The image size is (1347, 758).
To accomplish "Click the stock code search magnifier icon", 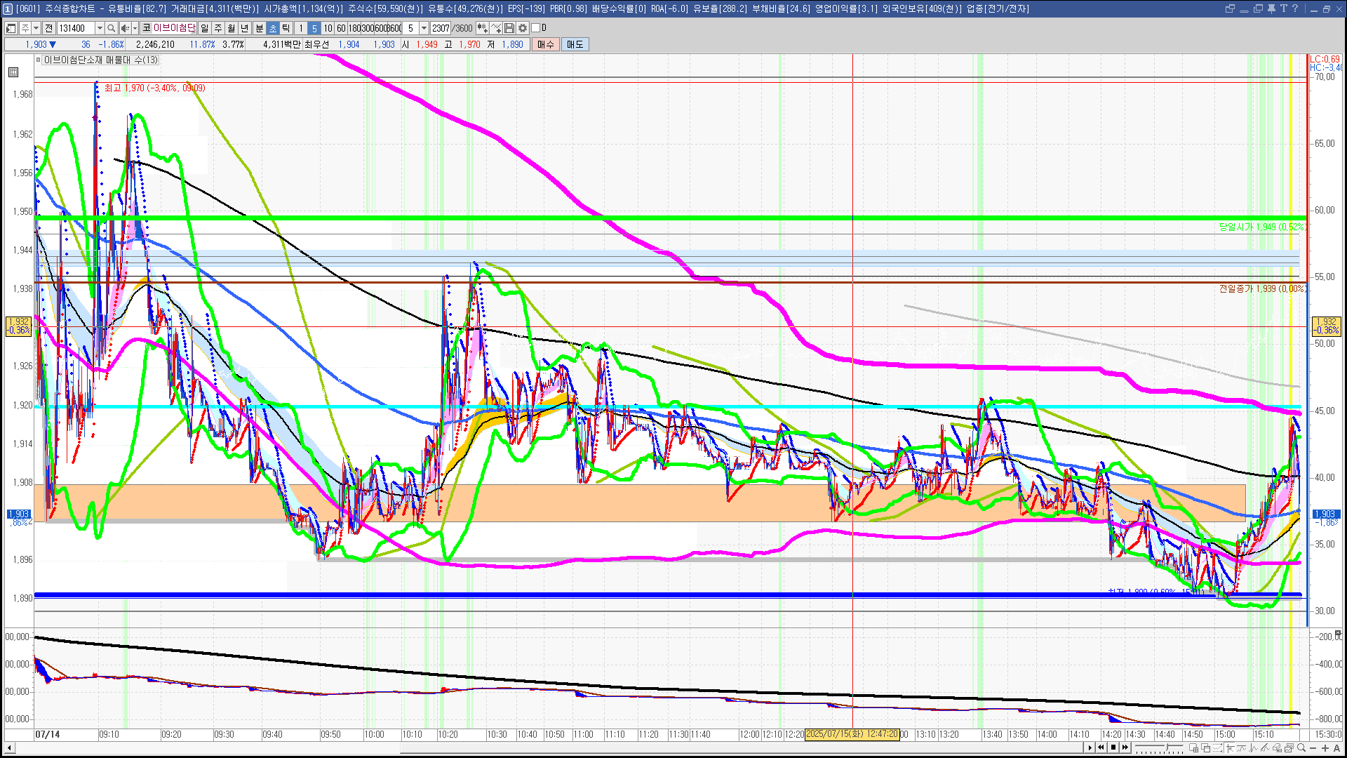I will pos(111,28).
